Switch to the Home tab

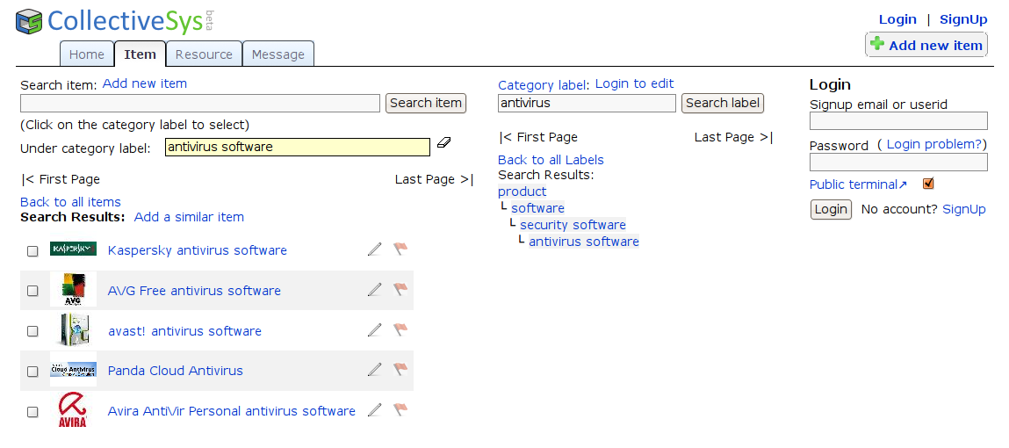coord(87,54)
